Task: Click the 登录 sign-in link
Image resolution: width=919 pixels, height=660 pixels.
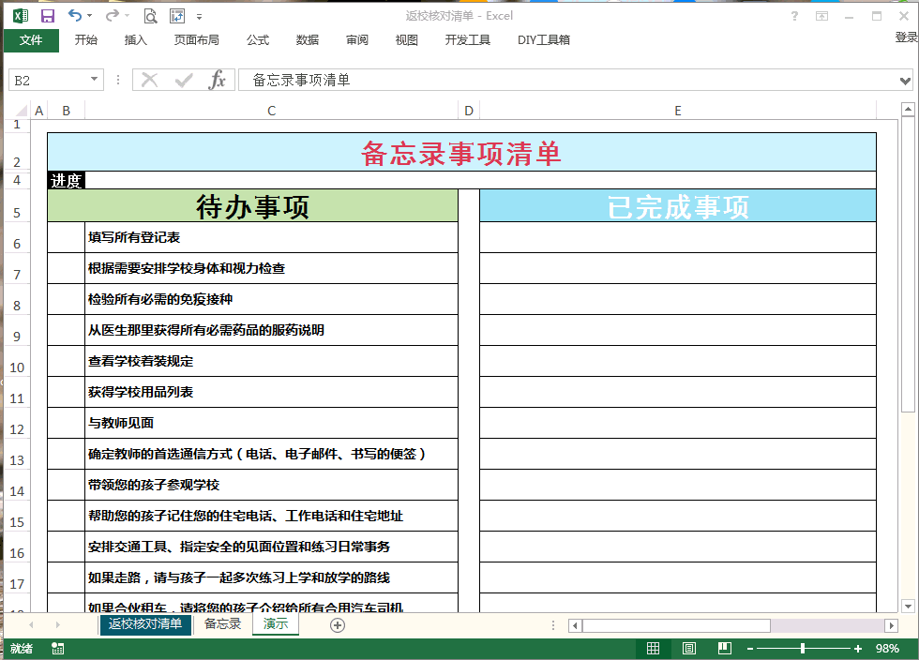Action: click(906, 37)
